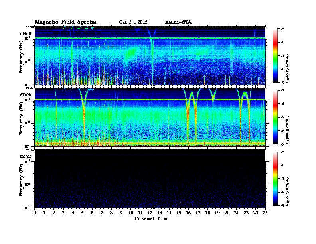Image resolution: width=316 pixels, height=244 pixels.
Task: Click the dH/dt panel color scale bar
Action: (275, 56)
